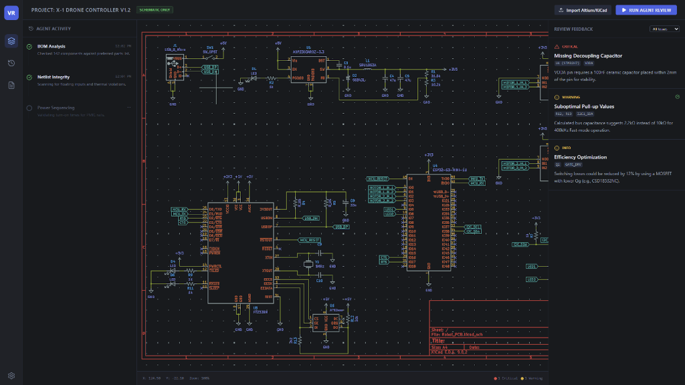Click the upload icon on Import button

click(561, 10)
